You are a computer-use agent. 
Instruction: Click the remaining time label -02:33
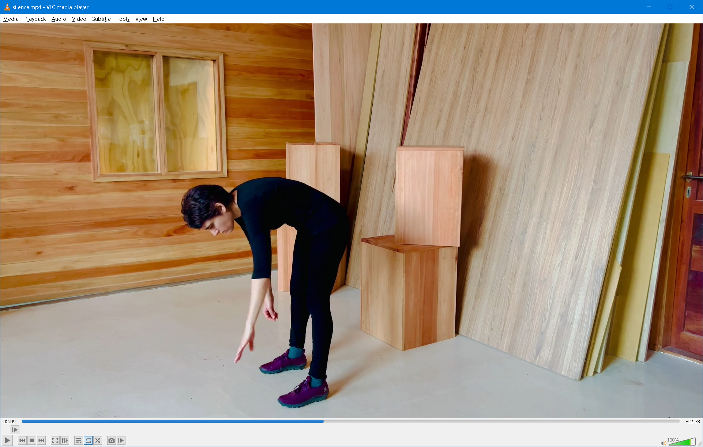692,421
